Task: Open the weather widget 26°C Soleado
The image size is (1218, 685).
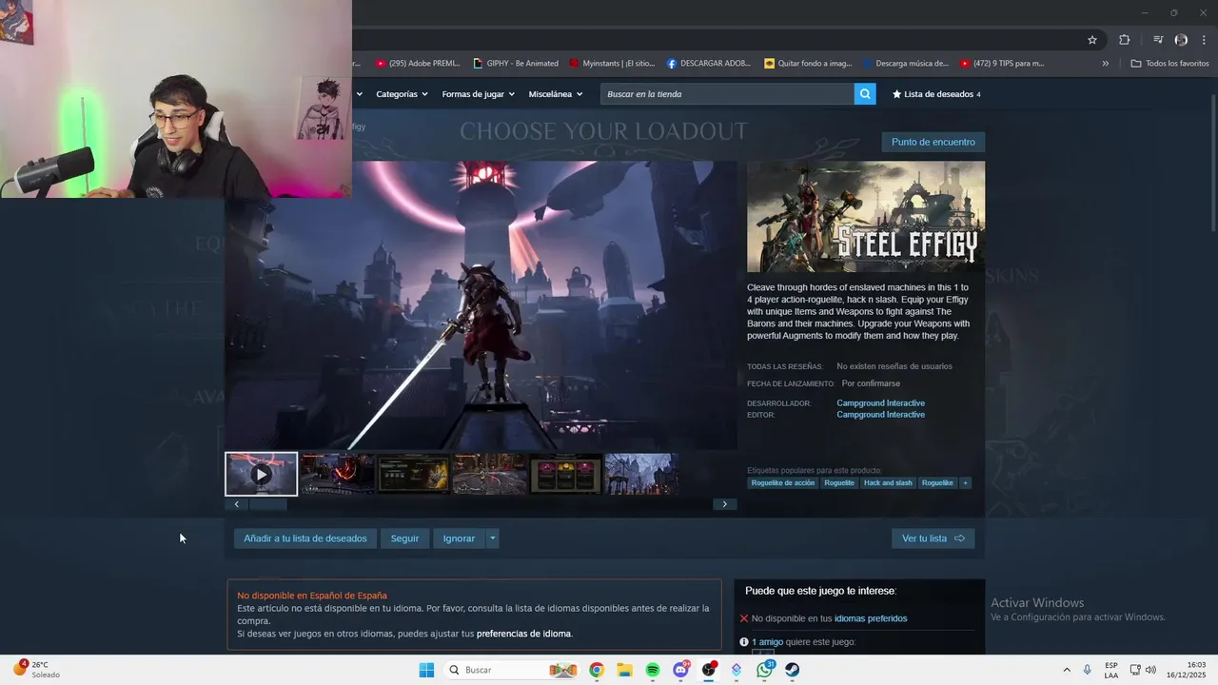Action: pos(36,669)
